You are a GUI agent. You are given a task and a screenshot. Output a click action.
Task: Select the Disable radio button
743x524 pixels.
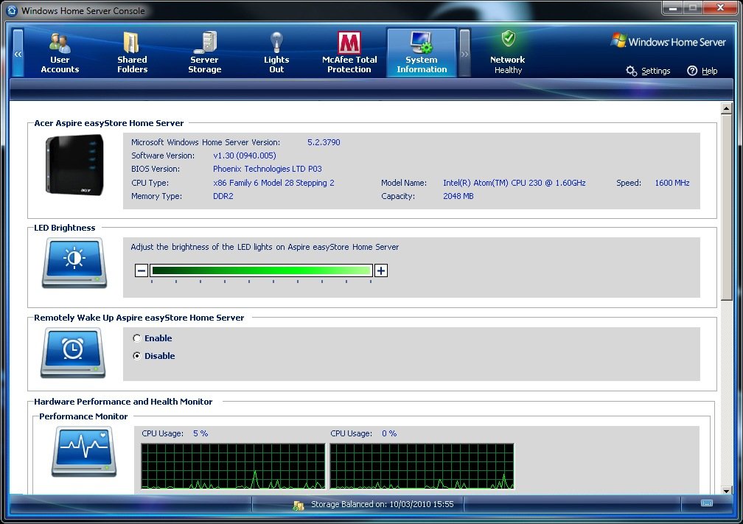click(137, 356)
